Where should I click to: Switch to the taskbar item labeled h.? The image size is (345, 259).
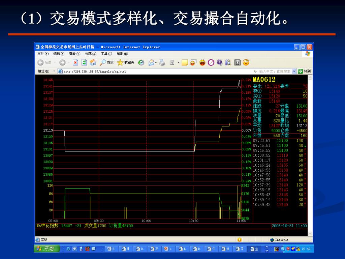(182, 249)
